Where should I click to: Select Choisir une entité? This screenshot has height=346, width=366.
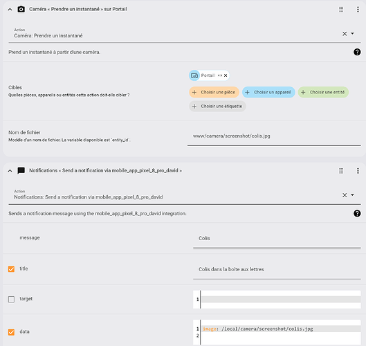(323, 92)
